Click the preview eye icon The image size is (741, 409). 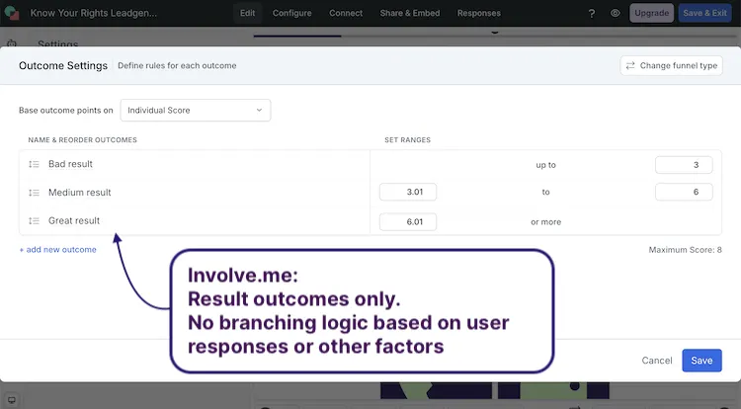tap(615, 13)
